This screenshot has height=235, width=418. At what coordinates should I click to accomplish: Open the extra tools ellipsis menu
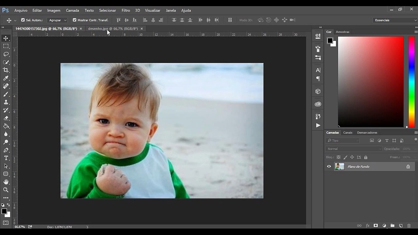(x=6, y=198)
